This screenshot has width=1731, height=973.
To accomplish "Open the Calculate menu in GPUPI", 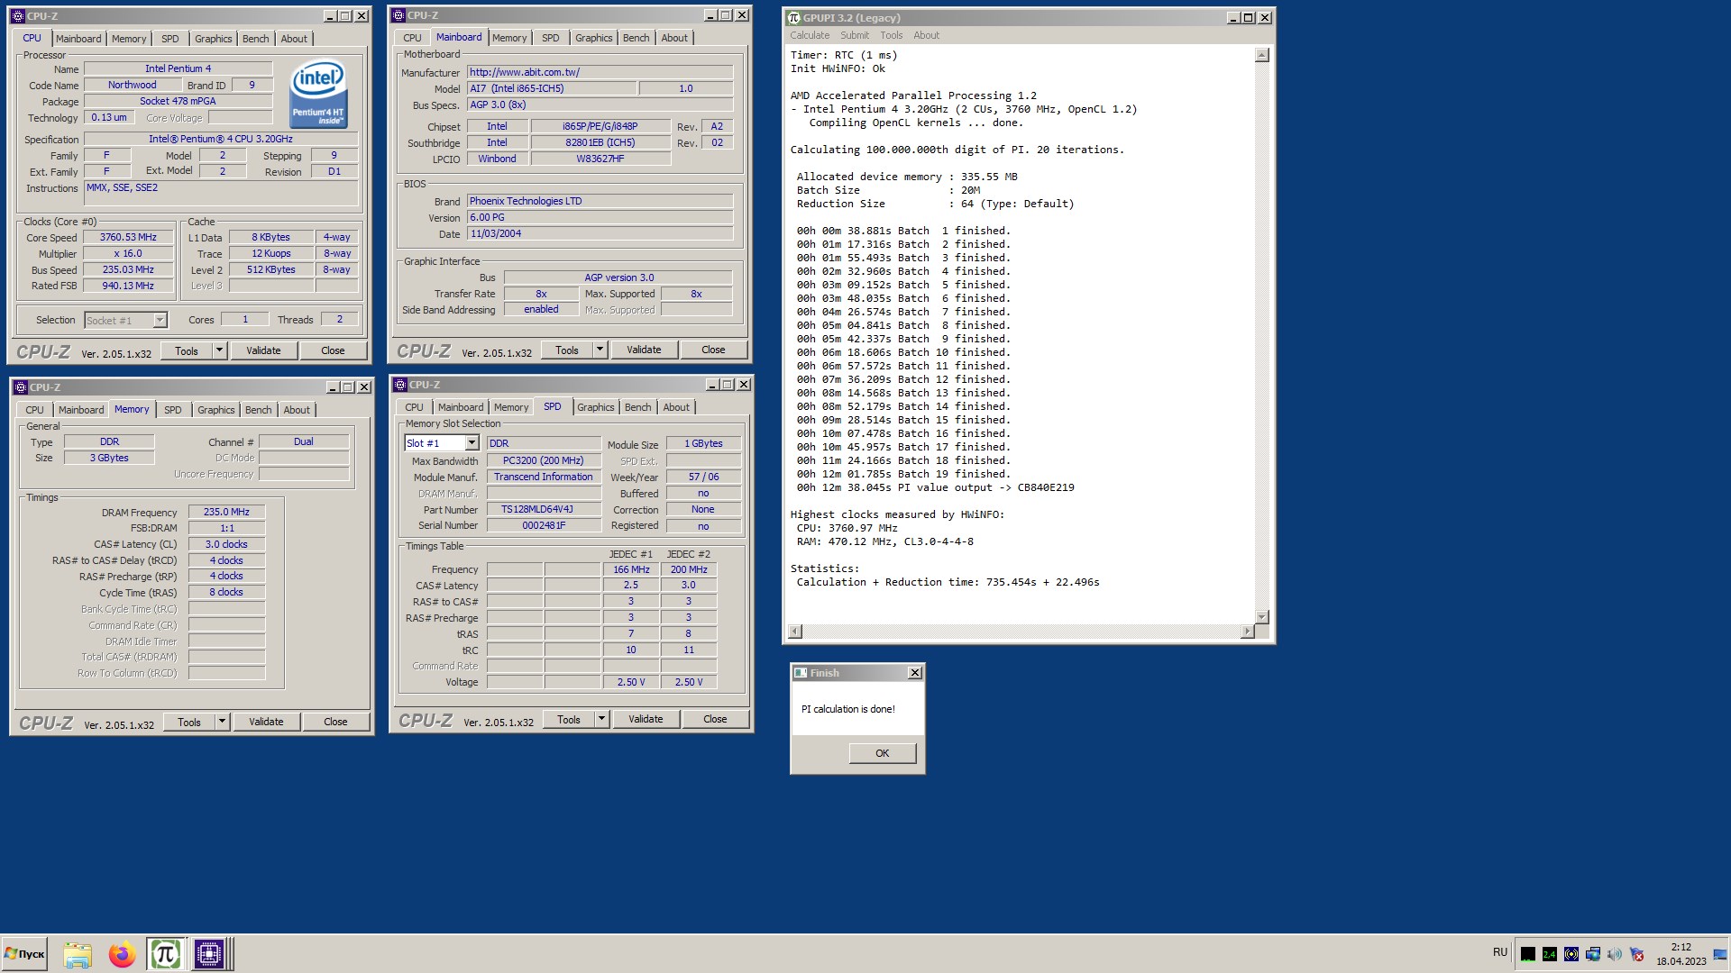I will (x=810, y=36).
